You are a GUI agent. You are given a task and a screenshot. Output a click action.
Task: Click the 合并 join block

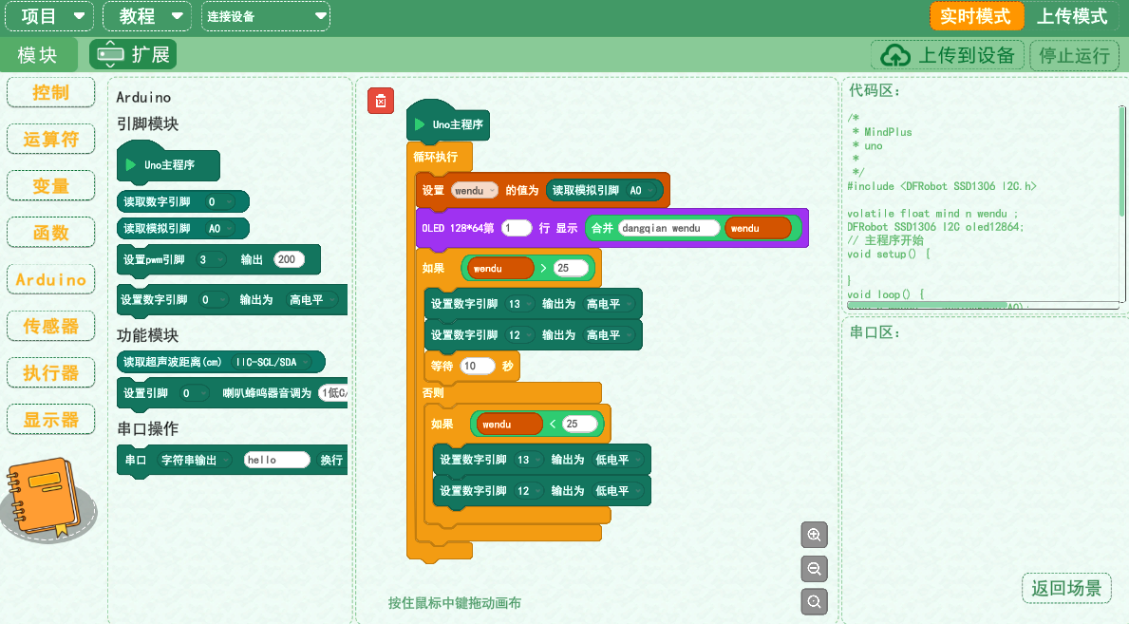click(x=693, y=228)
